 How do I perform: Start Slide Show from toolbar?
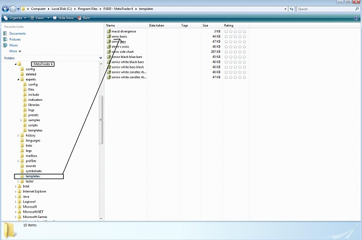tap(63, 18)
